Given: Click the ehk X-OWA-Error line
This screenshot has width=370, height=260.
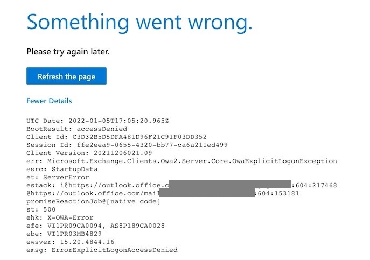Looking at the screenshot, I should pos(60,217).
